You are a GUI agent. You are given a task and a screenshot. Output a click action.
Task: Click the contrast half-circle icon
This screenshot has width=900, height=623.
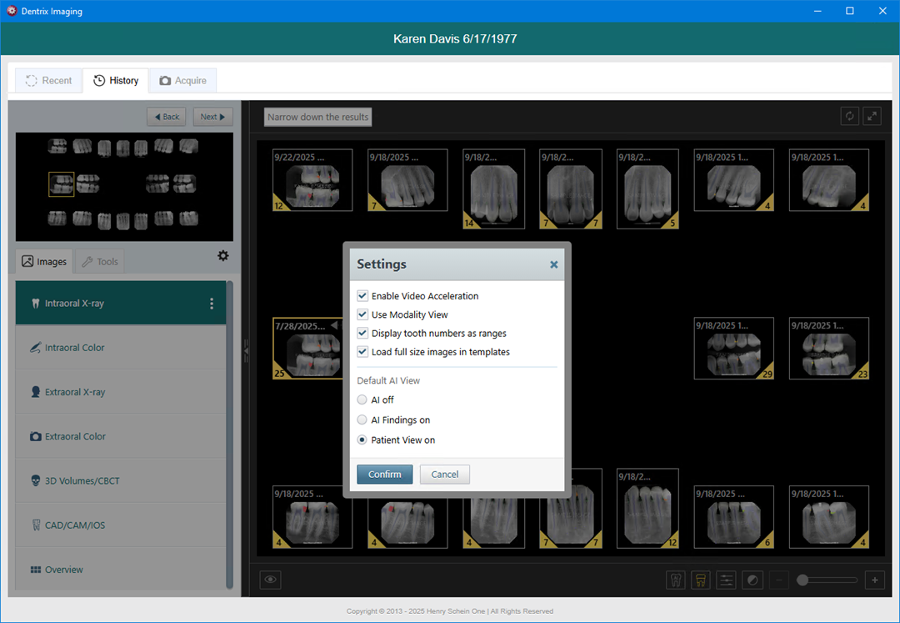click(752, 580)
